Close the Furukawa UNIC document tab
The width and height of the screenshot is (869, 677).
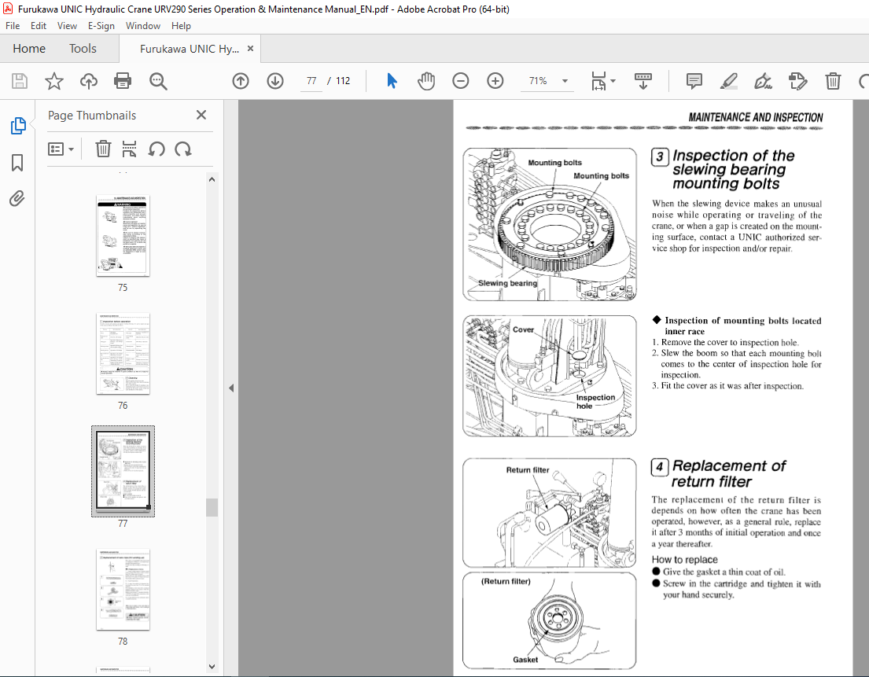coord(250,49)
